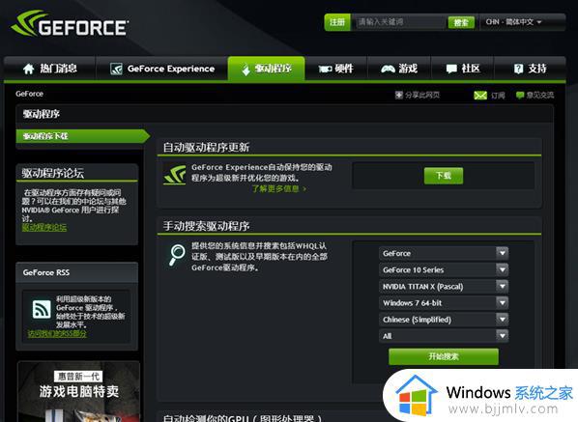Click the keyword search input field
The width and height of the screenshot is (578, 422).
pyautogui.click(x=399, y=22)
